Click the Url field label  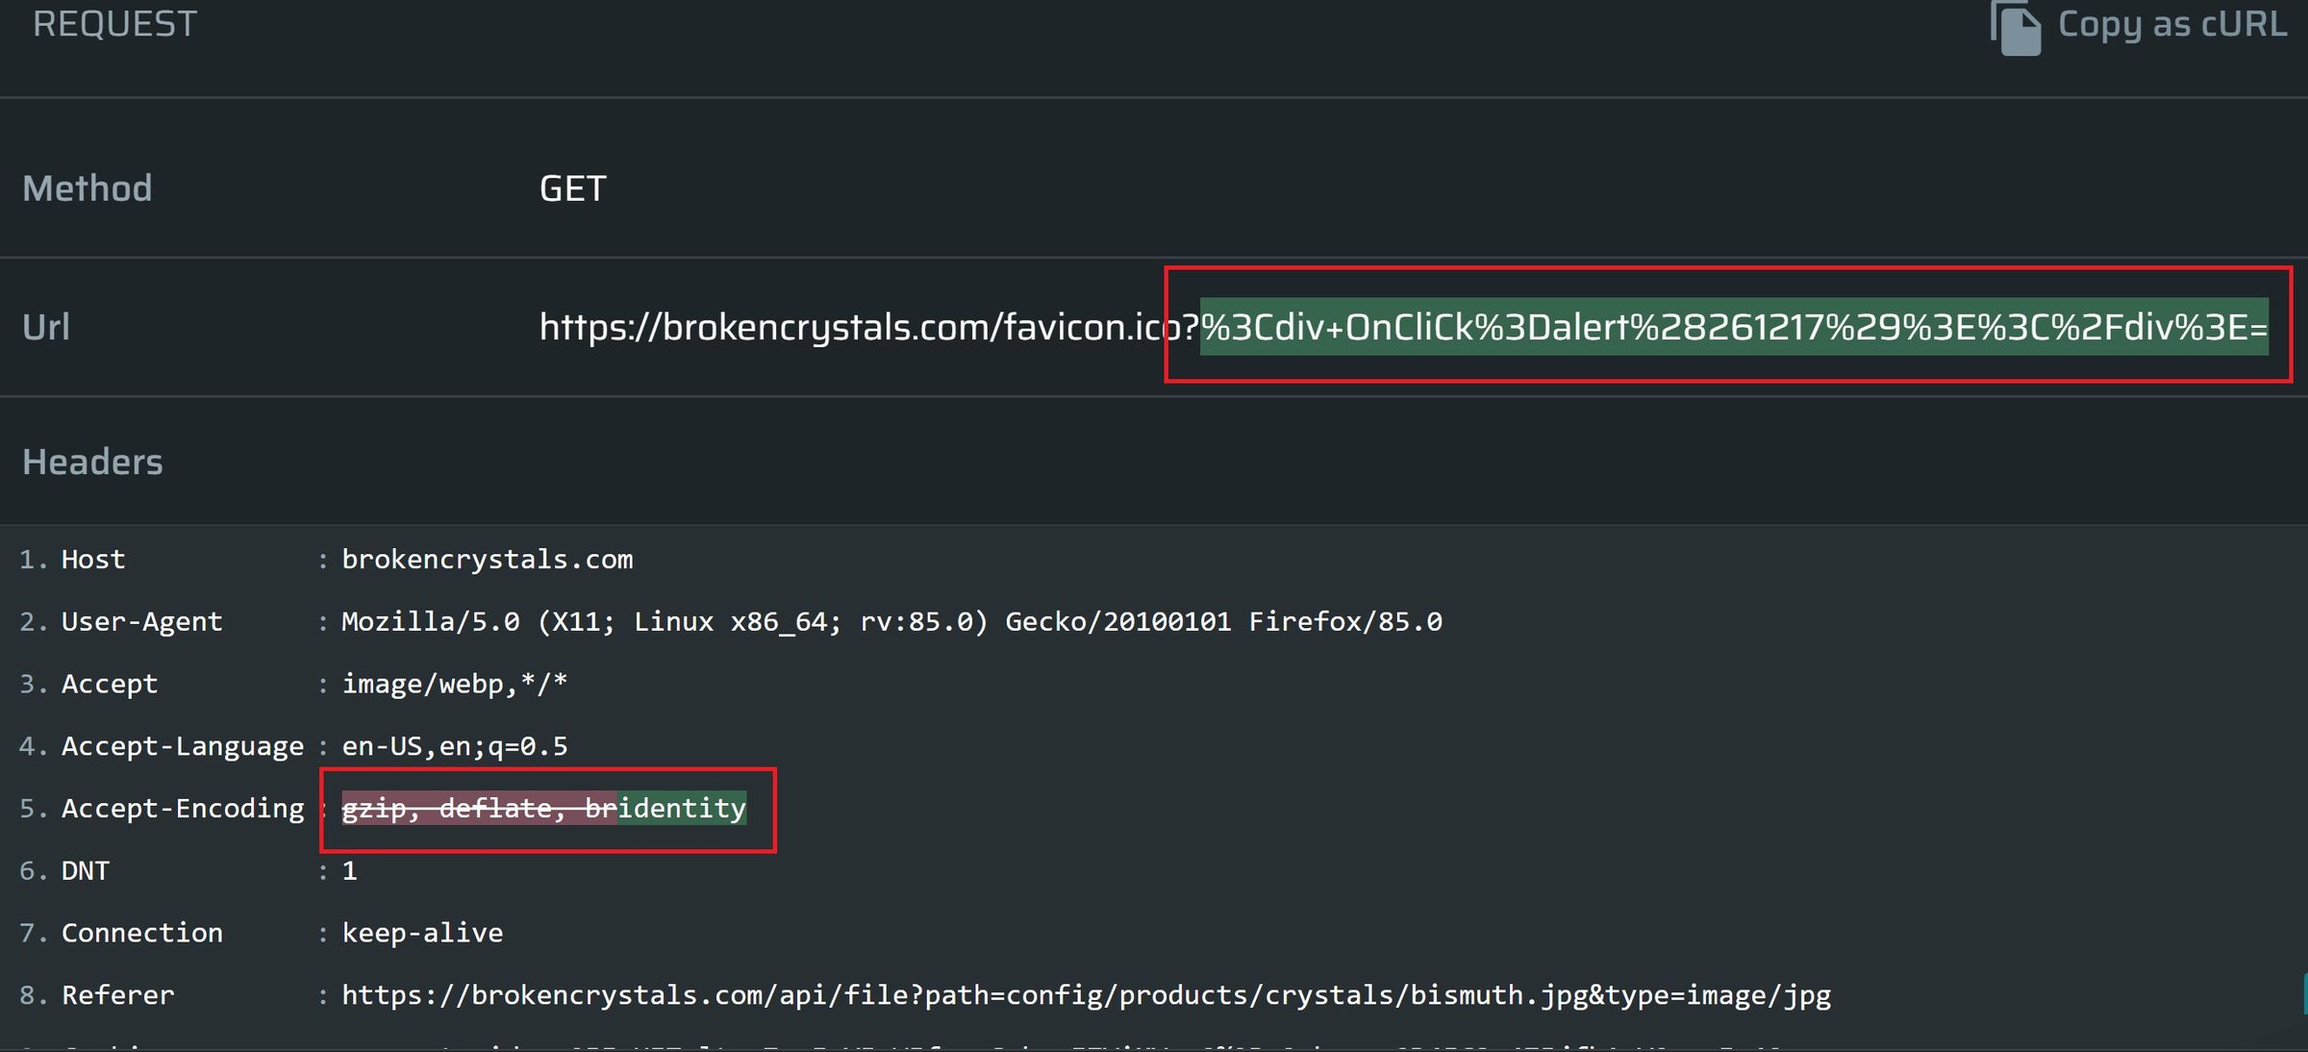(x=45, y=327)
